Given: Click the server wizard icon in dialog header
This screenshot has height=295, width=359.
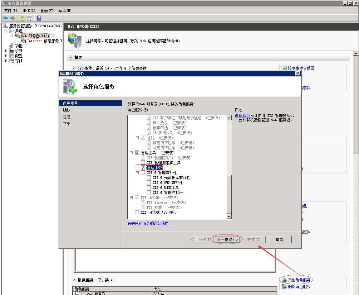Looking at the screenshot, I should pyautogui.click(x=70, y=86).
